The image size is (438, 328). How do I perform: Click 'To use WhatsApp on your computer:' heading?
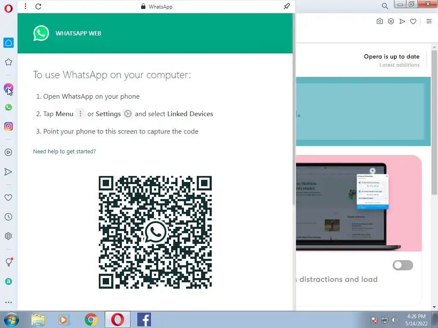[112, 75]
